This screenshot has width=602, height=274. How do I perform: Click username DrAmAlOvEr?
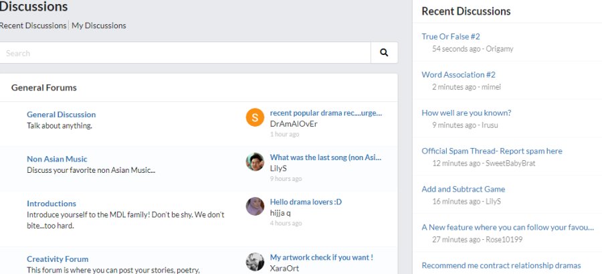click(x=294, y=124)
